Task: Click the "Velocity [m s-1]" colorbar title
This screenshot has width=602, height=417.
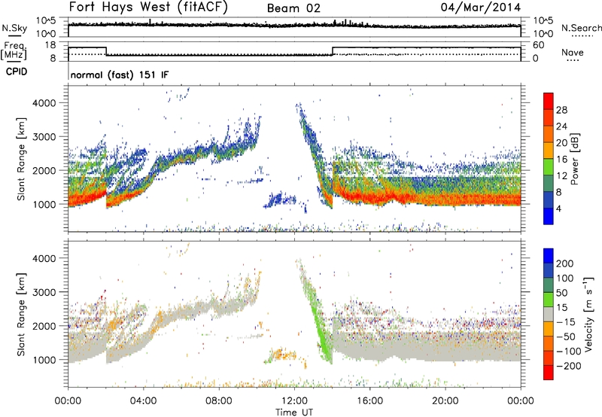Action: click(588, 314)
